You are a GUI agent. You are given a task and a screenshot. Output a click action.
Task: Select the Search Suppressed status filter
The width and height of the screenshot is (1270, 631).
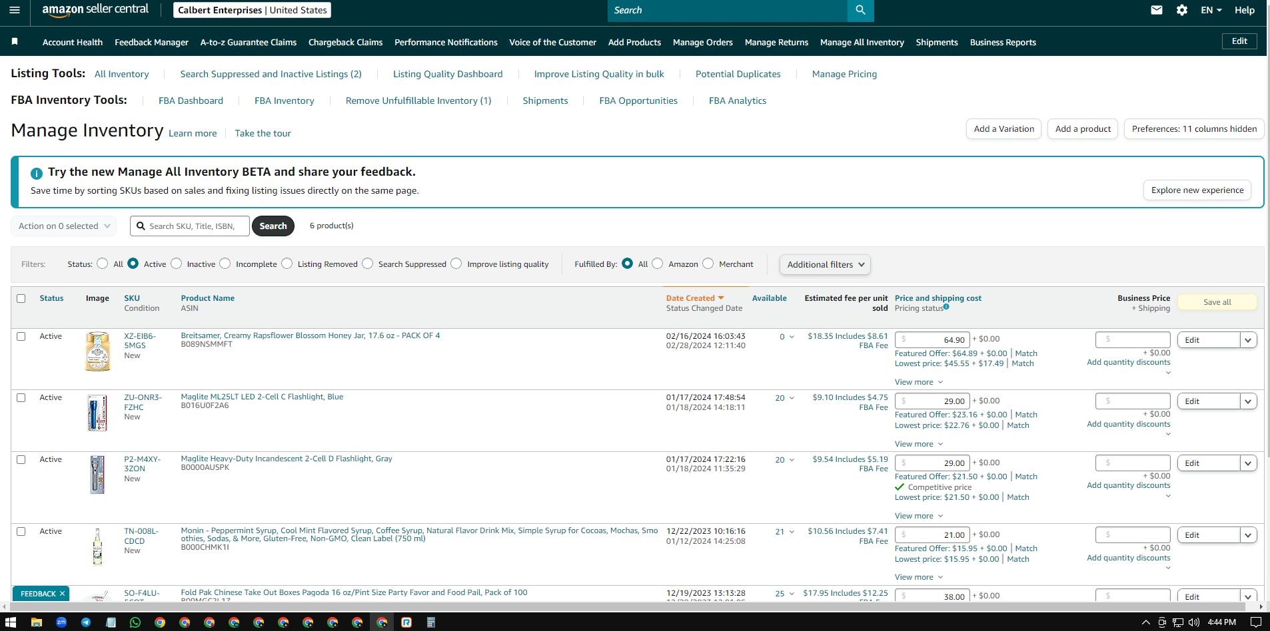pos(368,264)
